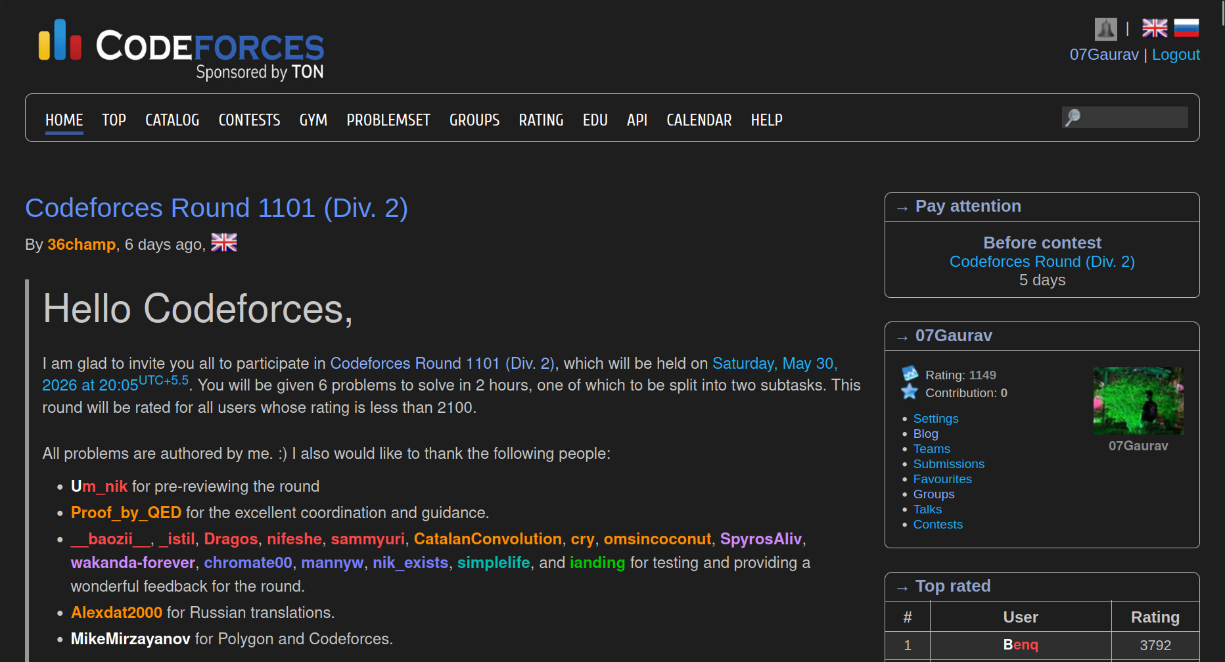Open nik_exists profile link
Image resolution: width=1225 pixels, height=662 pixels.
coord(411,563)
